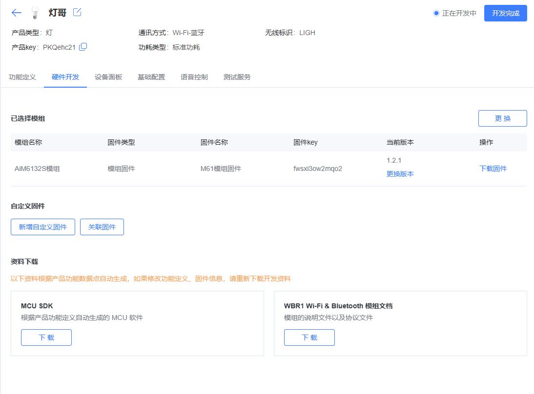Click WBR1 Wi-Fi & Bluetooth 模组文档 title
The height and width of the screenshot is (394, 534).
click(x=338, y=306)
